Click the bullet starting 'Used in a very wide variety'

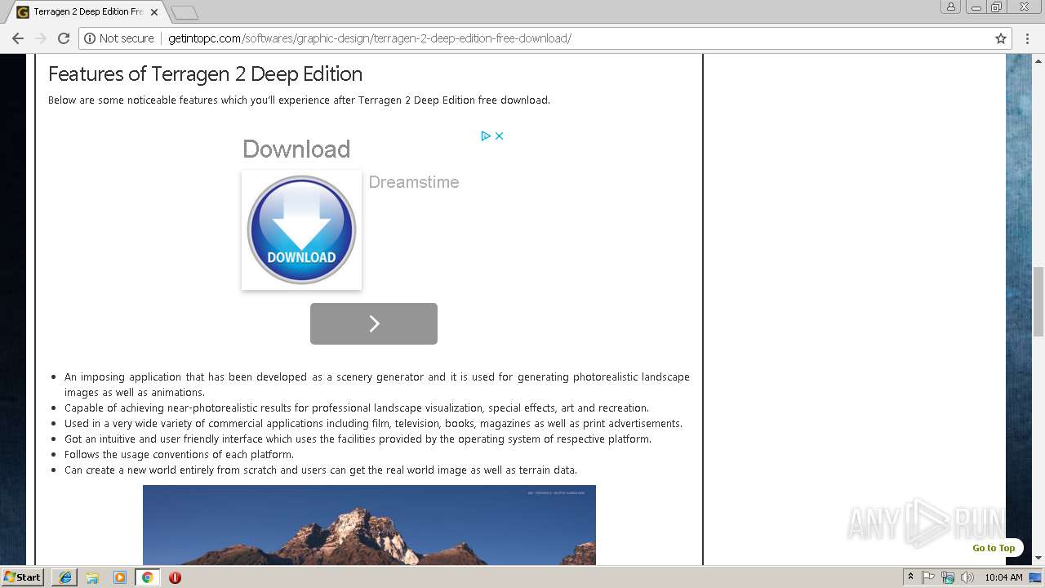coord(373,424)
